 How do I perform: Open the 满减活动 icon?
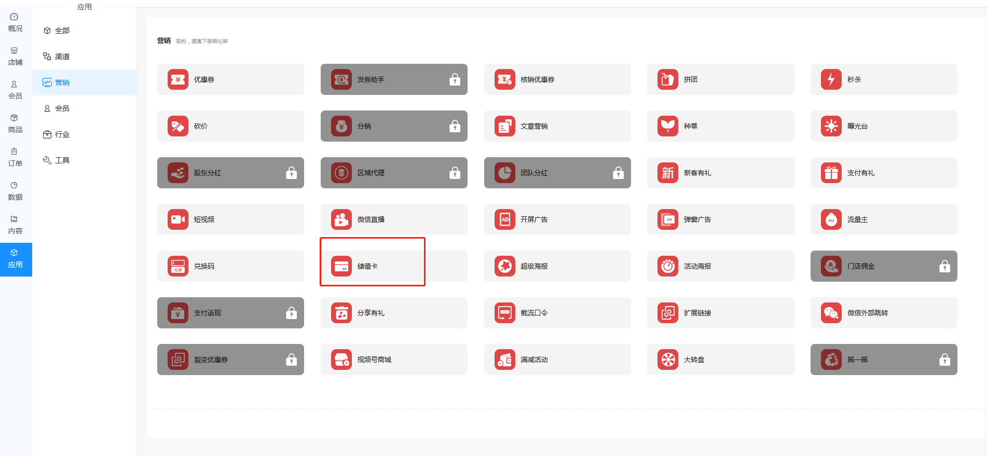click(505, 360)
